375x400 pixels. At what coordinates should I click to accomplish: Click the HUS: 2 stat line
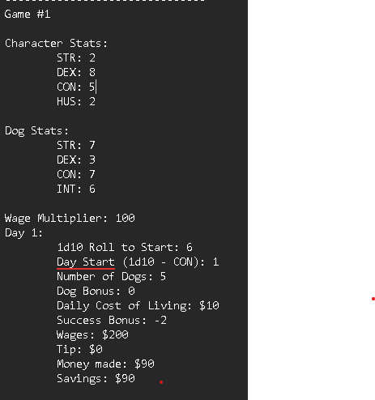click(76, 101)
